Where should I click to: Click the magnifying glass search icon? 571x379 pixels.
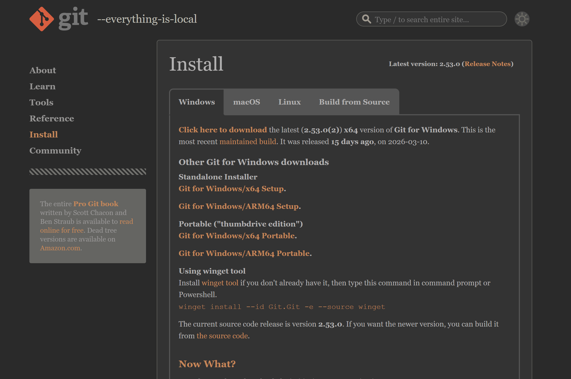click(366, 19)
